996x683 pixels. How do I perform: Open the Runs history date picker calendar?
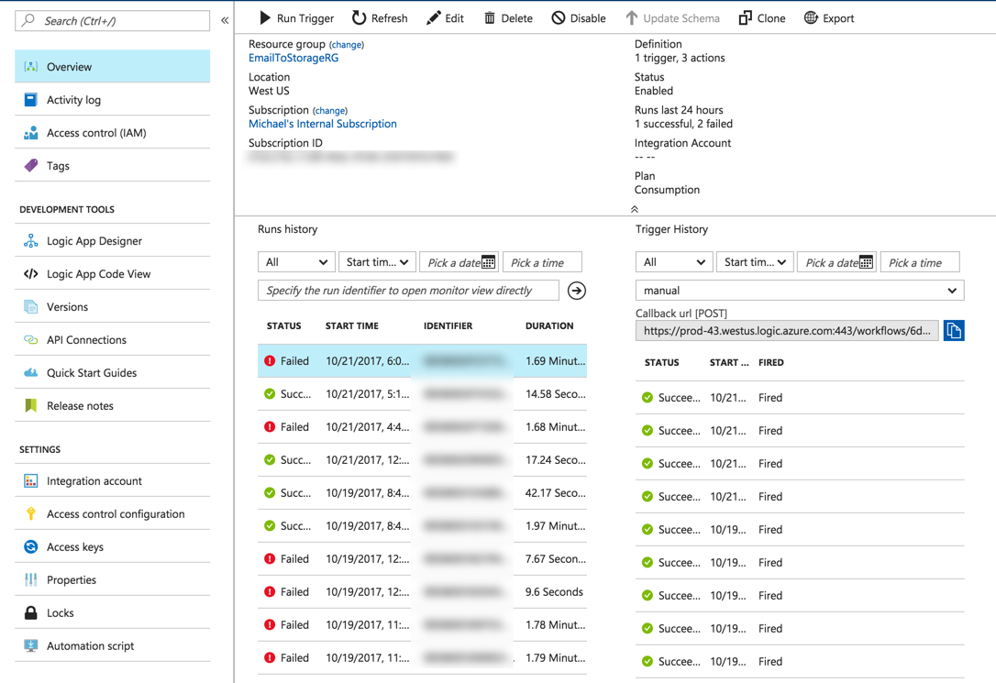tap(488, 262)
